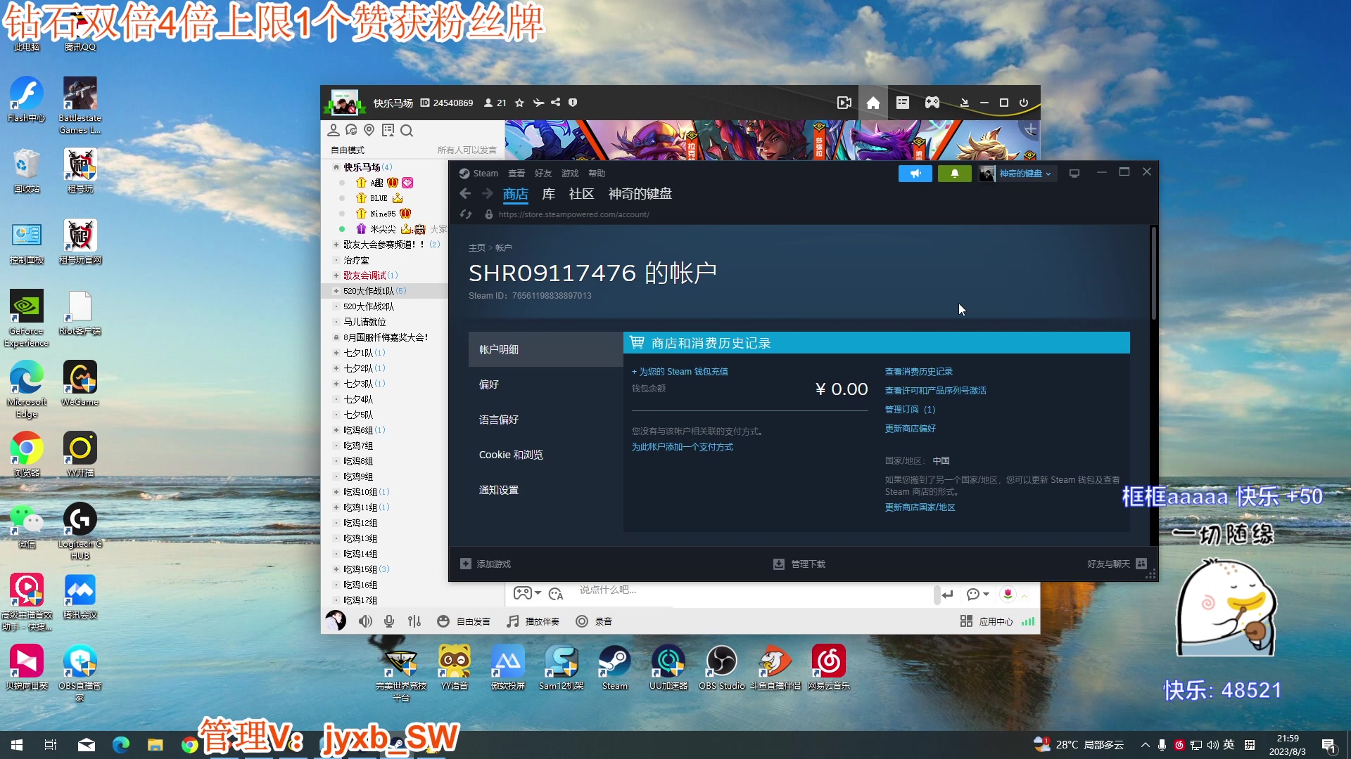
Task: Open Microsoft Edge from taskbar
Action: click(121, 745)
